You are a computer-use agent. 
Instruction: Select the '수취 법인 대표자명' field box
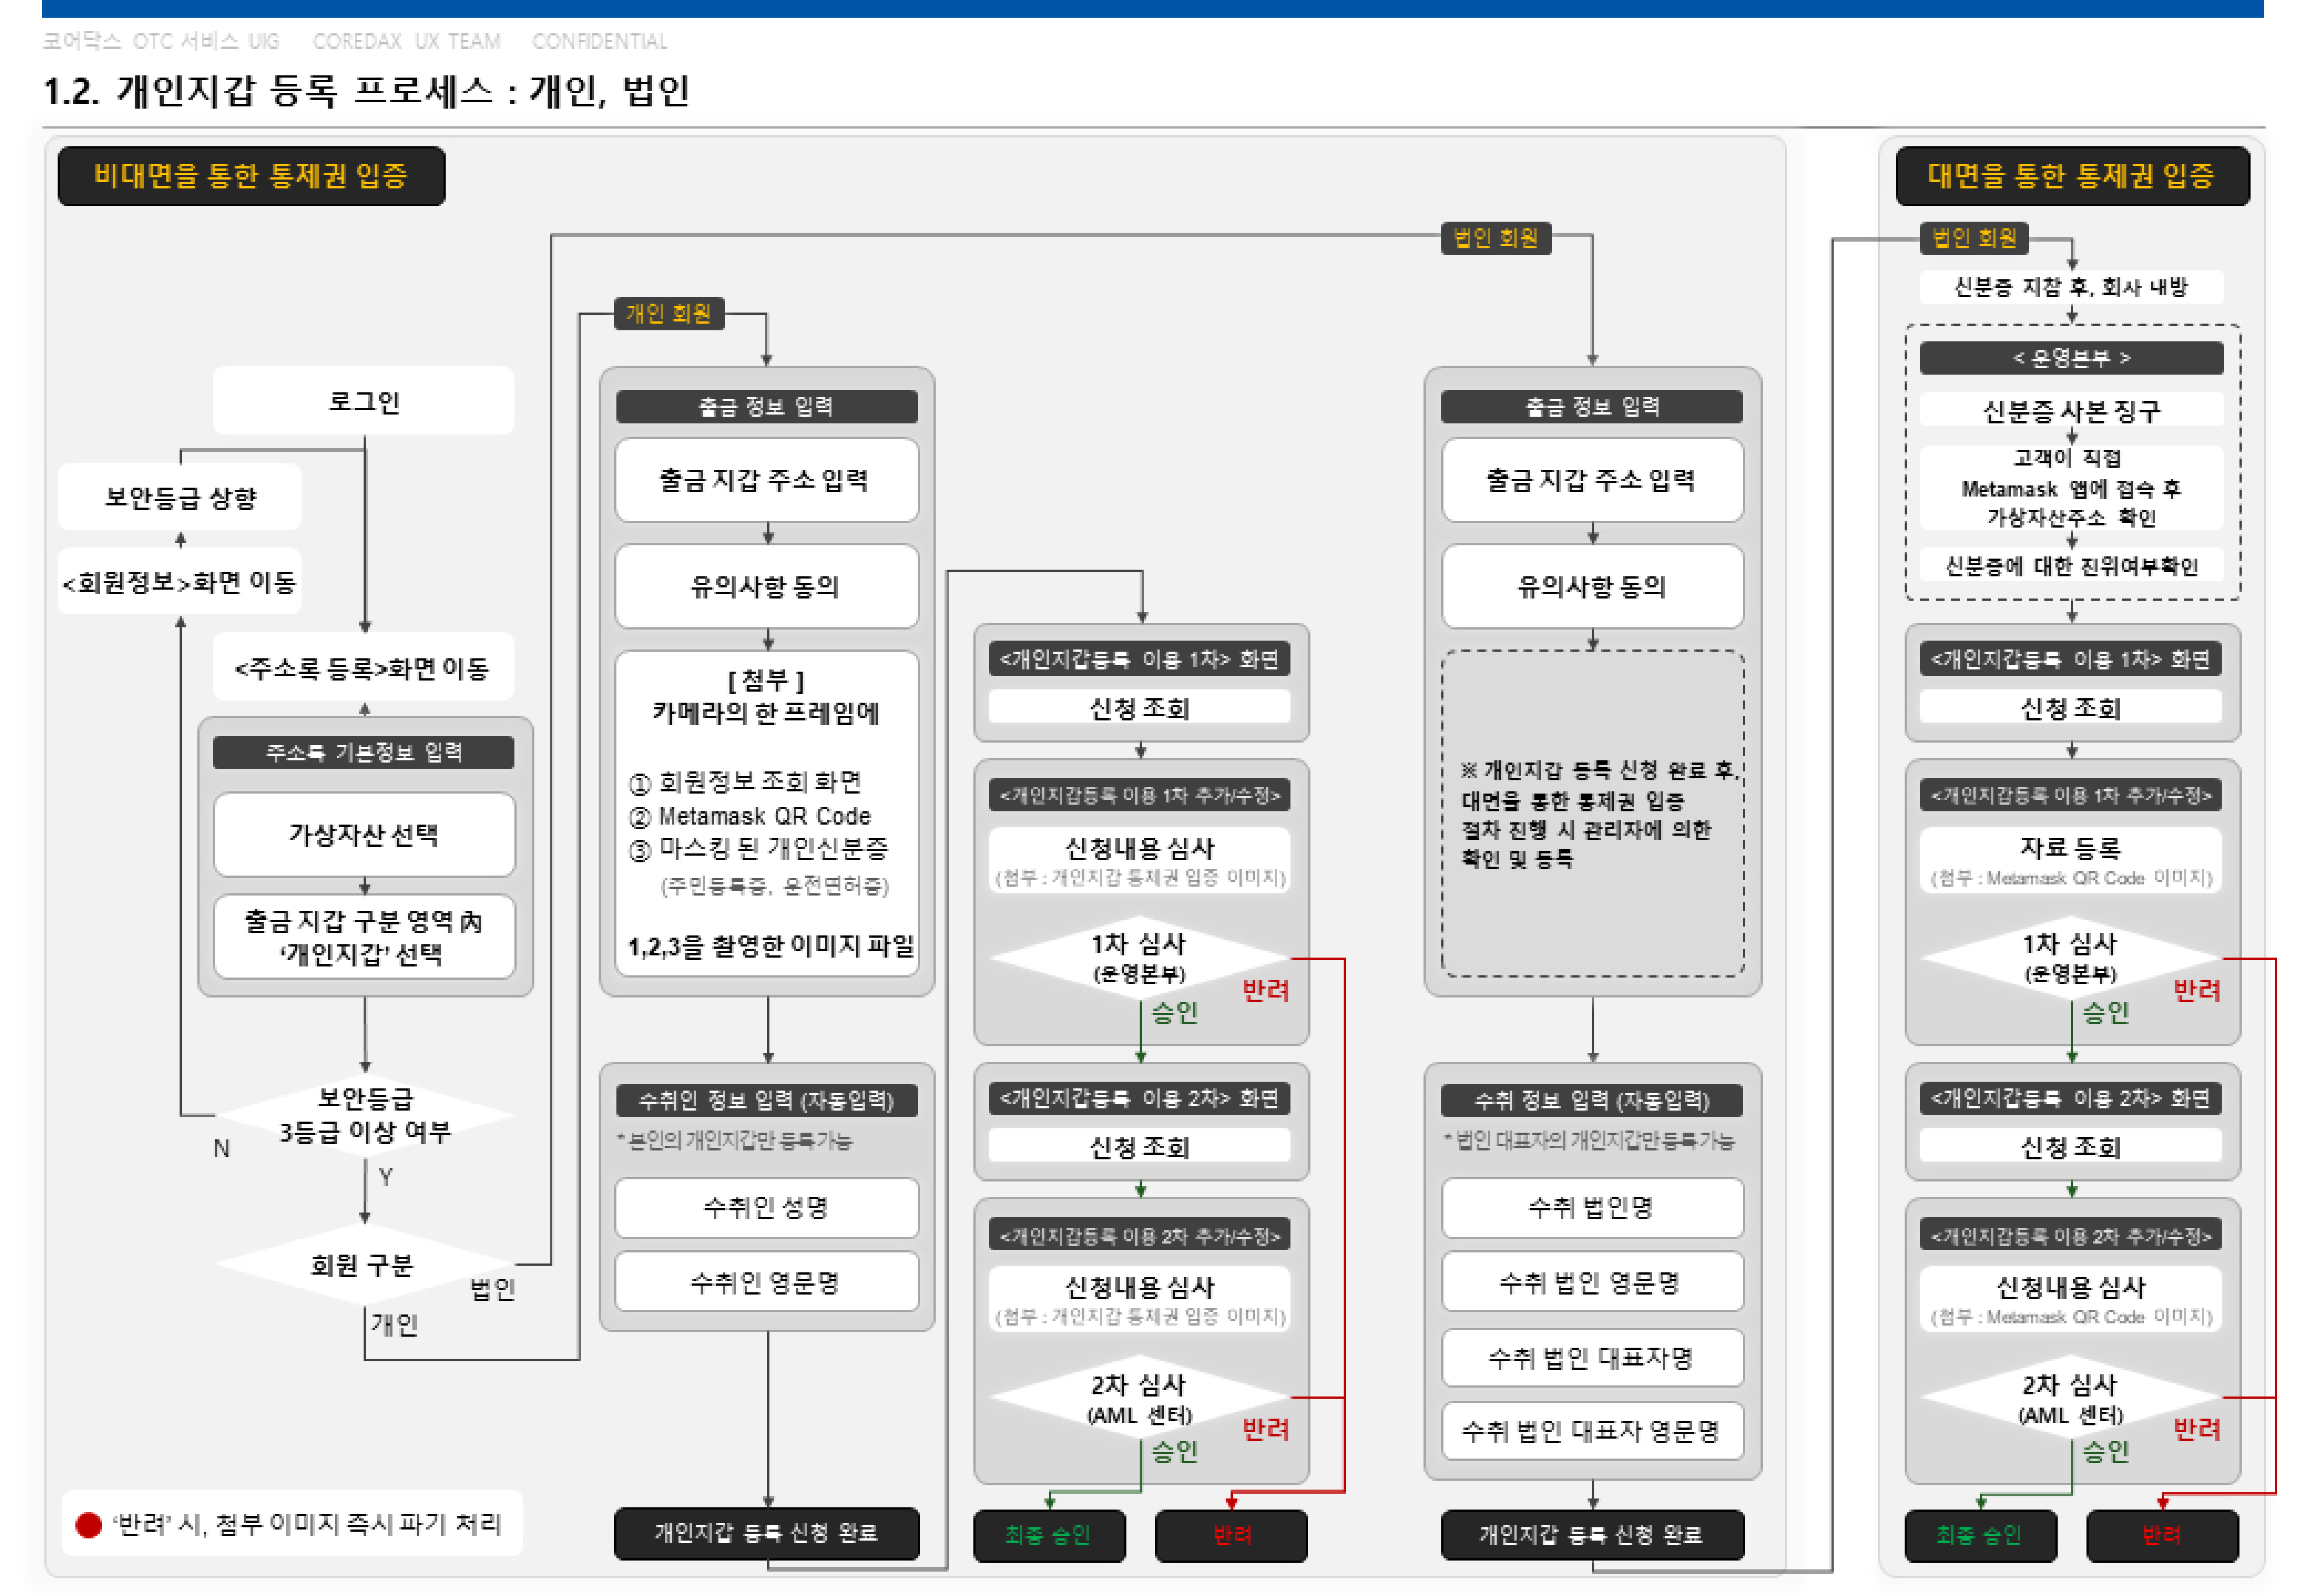1592,1357
